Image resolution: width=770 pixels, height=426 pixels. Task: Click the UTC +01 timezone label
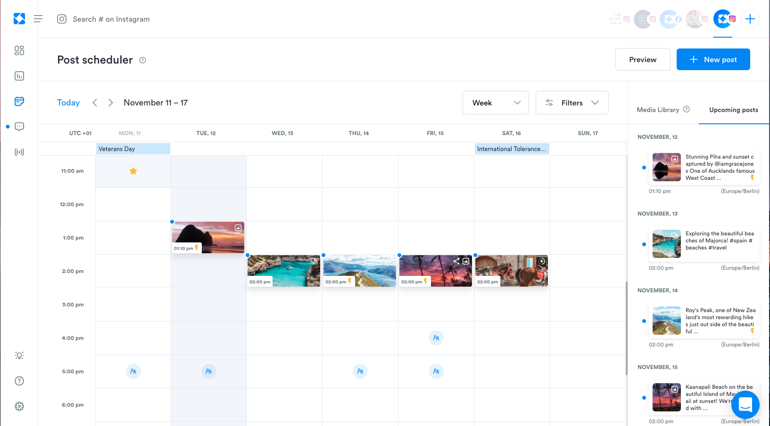[80, 133]
